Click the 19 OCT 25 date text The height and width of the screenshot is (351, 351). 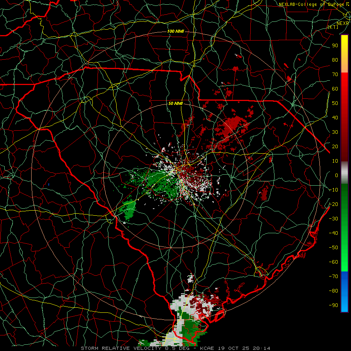[234, 348]
